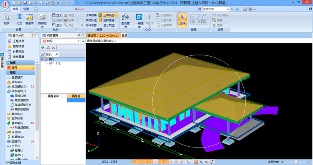Switch to the 设置 ribbon tab
Viewport: 313px width, 165px height.
coord(26,9)
